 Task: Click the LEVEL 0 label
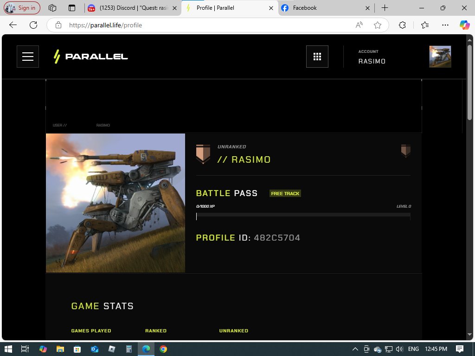click(x=404, y=206)
